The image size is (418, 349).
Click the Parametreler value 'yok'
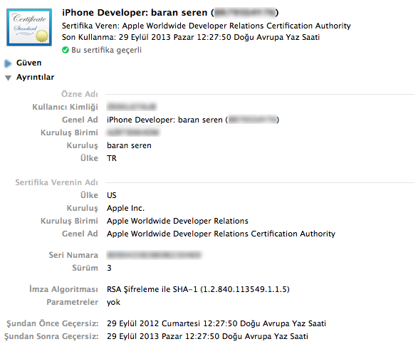pyautogui.click(x=113, y=302)
